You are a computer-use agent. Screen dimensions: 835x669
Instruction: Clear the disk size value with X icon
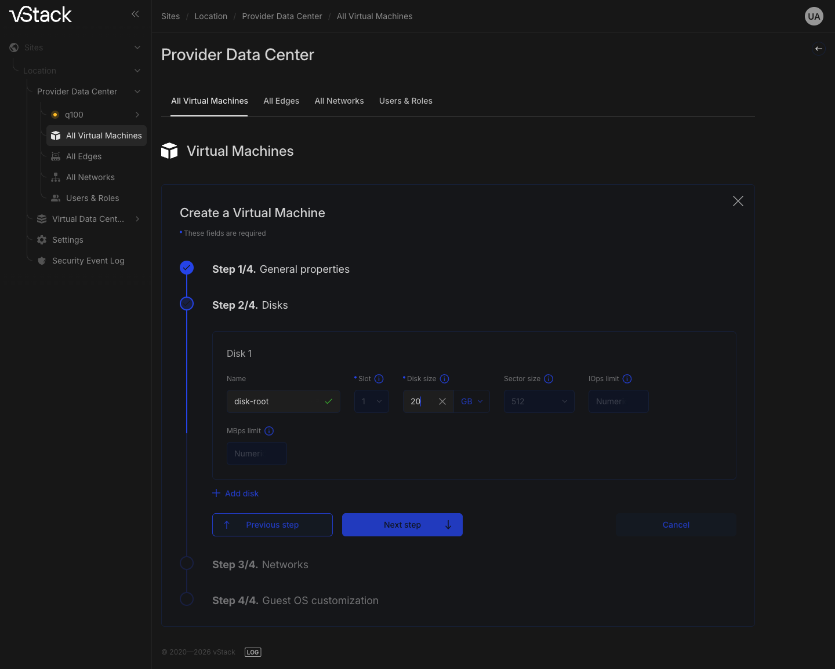[442, 401]
